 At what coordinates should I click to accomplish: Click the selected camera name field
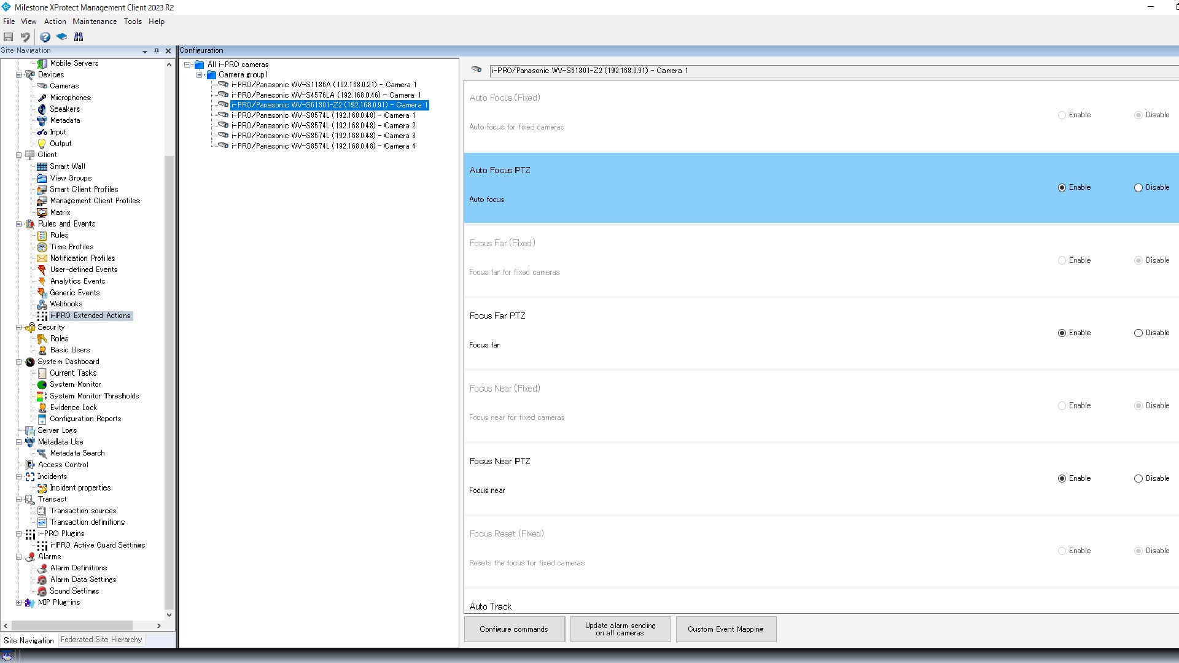coord(834,71)
